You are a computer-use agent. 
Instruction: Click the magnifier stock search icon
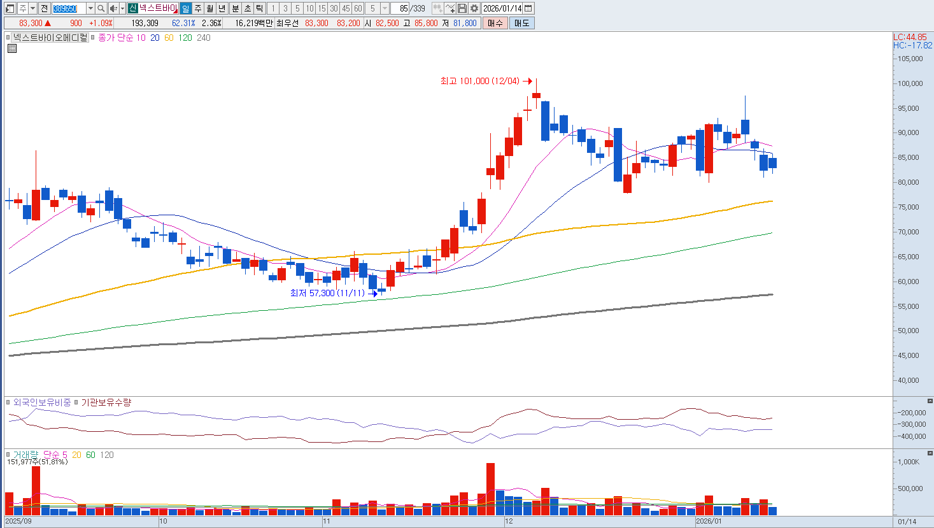coord(101,8)
